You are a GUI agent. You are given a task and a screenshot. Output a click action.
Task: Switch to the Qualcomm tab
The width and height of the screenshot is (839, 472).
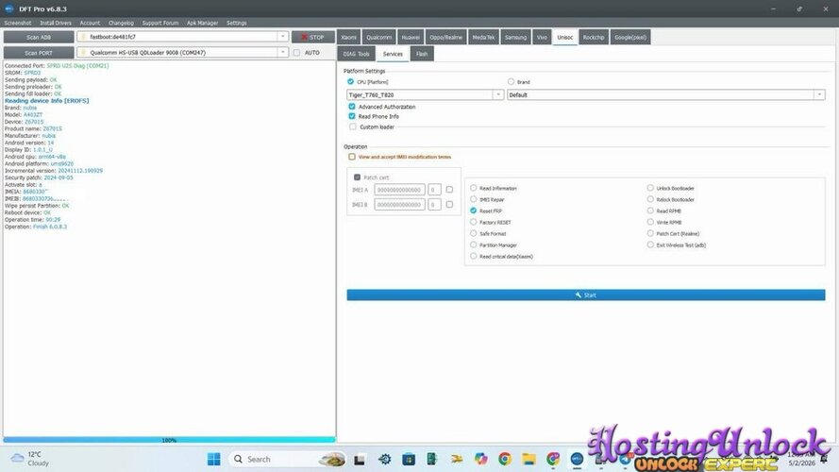[378, 37]
